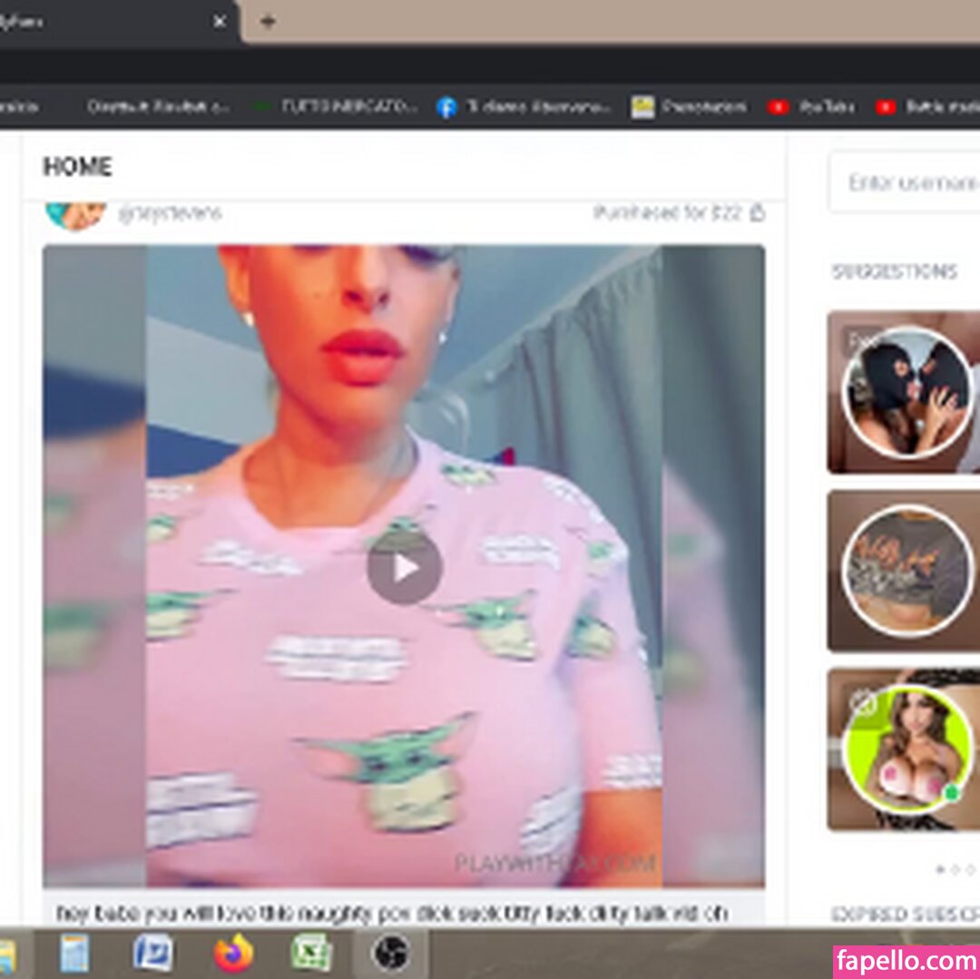Open the Facebook bookmark in bookmarks bar
This screenshot has height=979, width=980.
tap(525, 107)
